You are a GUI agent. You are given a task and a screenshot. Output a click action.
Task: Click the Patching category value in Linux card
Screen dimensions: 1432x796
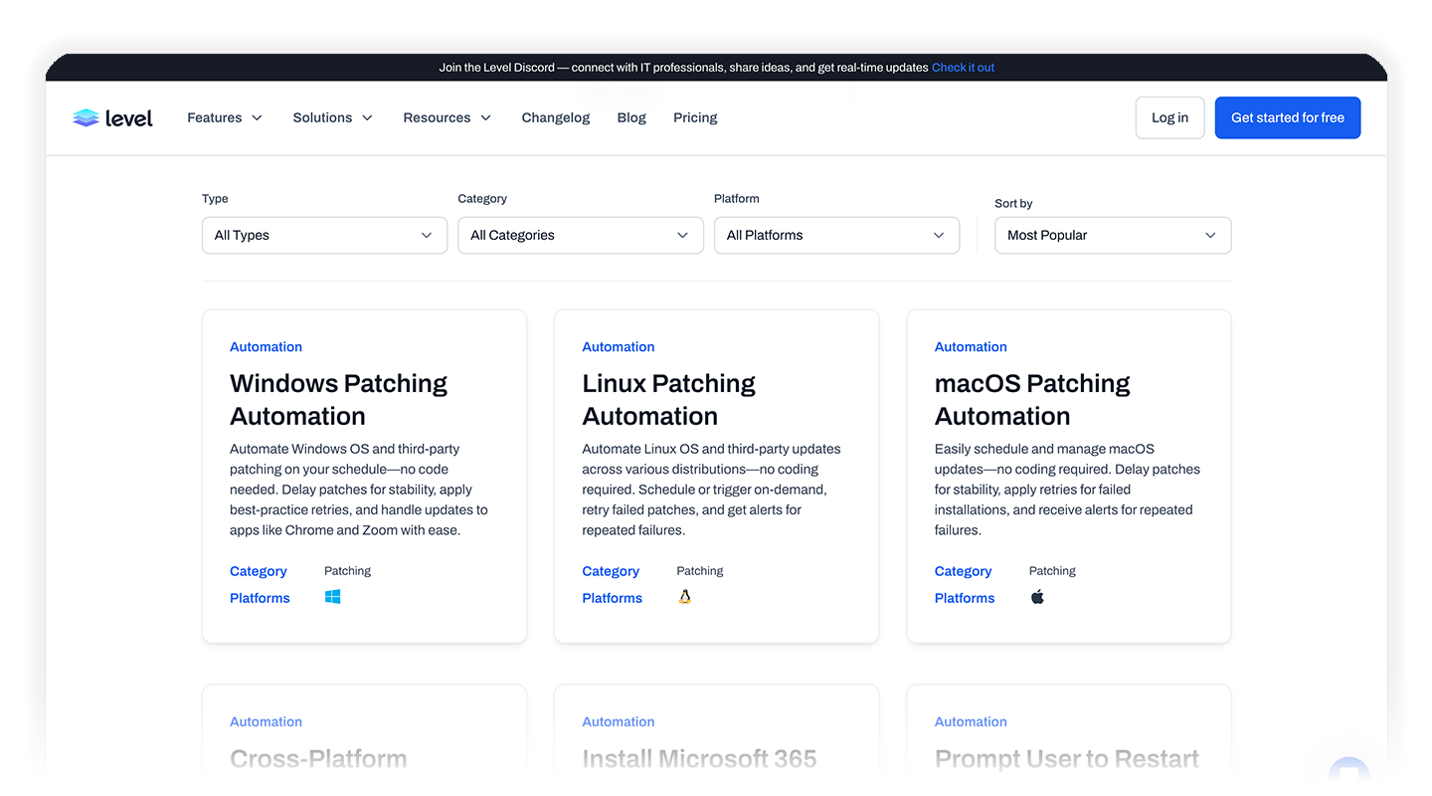pyautogui.click(x=700, y=571)
